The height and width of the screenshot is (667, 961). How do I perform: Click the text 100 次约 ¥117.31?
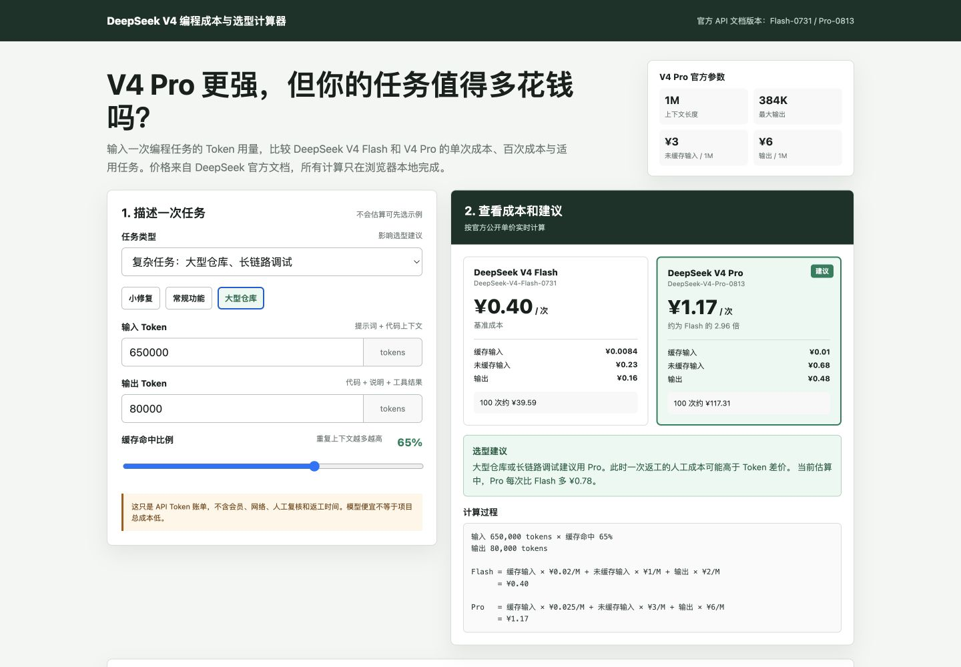(x=702, y=404)
